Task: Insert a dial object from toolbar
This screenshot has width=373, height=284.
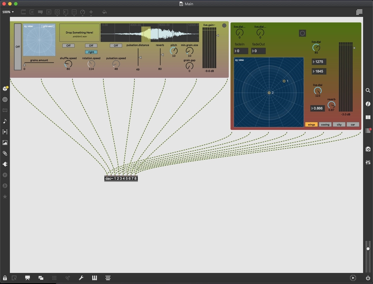Action: 82,12
